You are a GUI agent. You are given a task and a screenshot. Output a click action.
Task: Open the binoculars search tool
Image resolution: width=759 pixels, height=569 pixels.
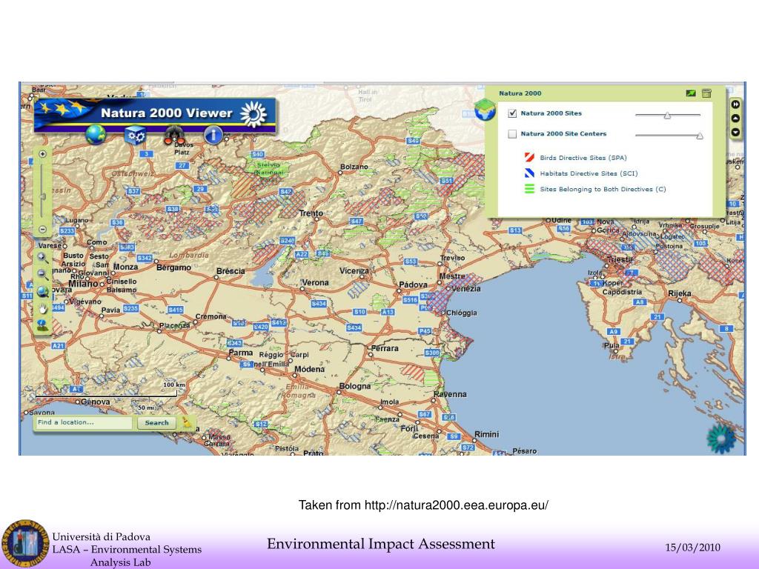coord(174,135)
